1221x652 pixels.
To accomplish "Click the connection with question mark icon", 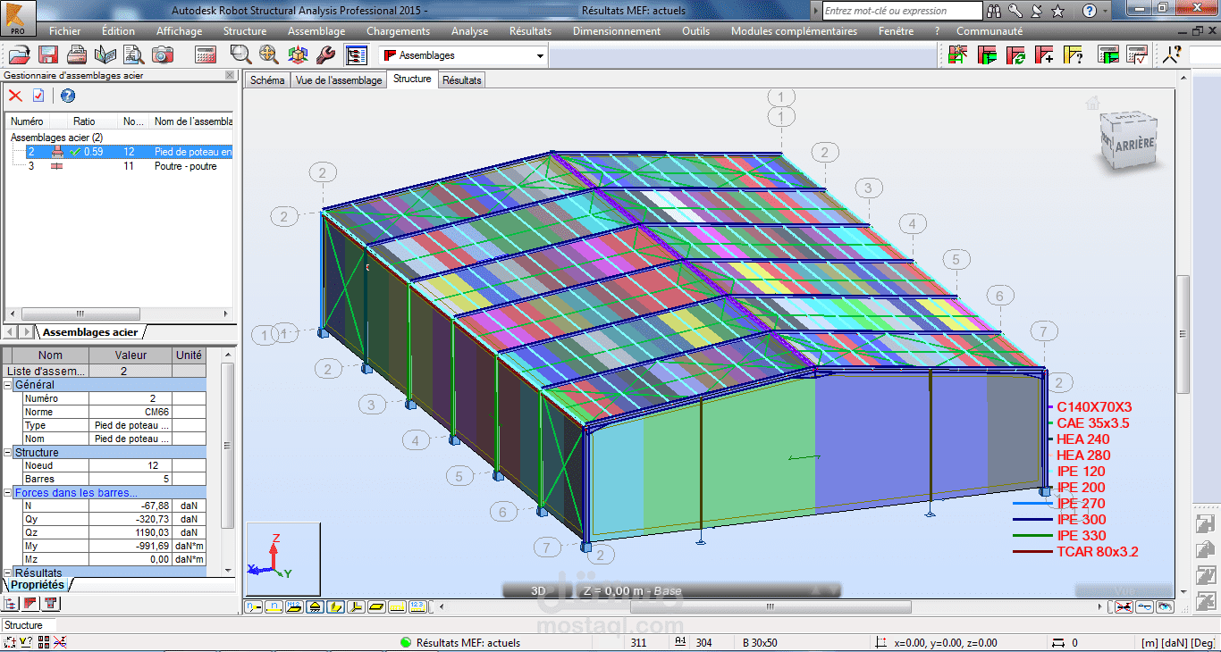I will [1073, 55].
